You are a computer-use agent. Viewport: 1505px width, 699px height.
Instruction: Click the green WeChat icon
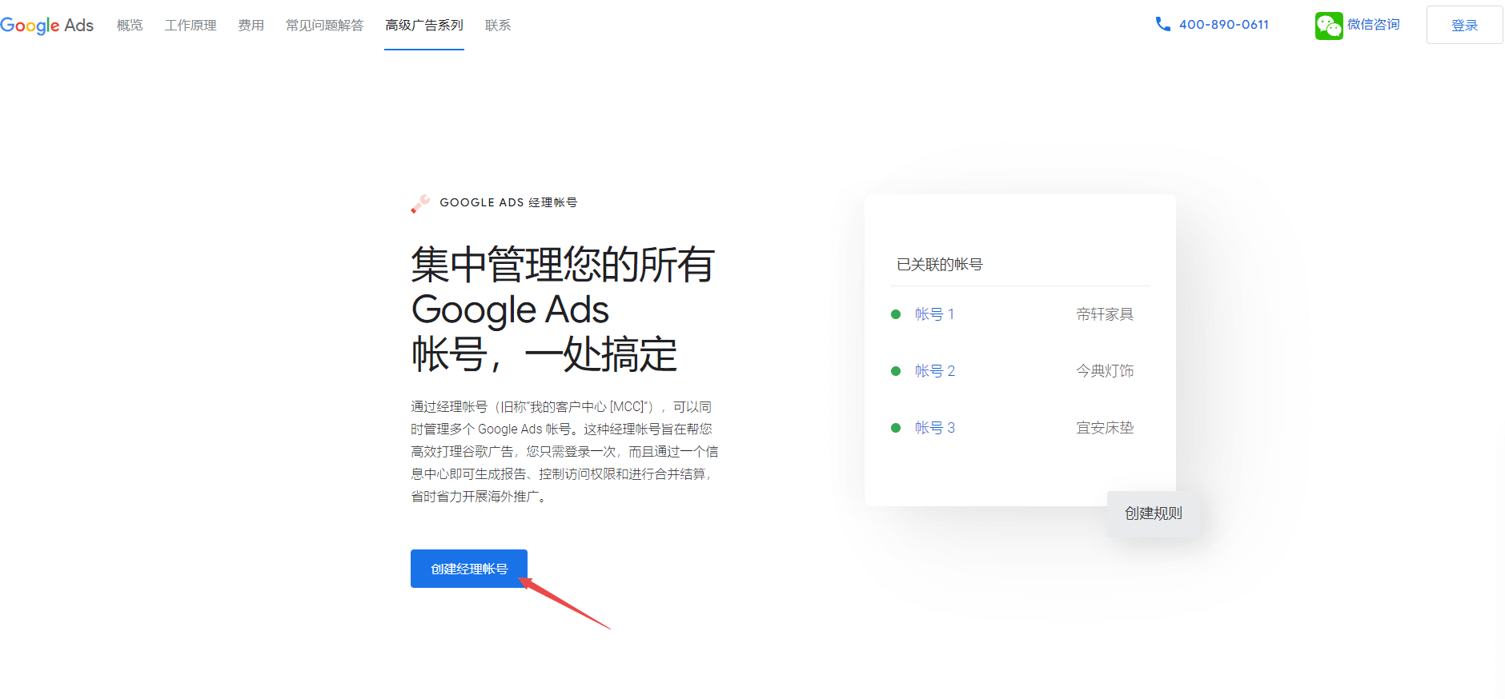pyautogui.click(x=1328, y=26)
